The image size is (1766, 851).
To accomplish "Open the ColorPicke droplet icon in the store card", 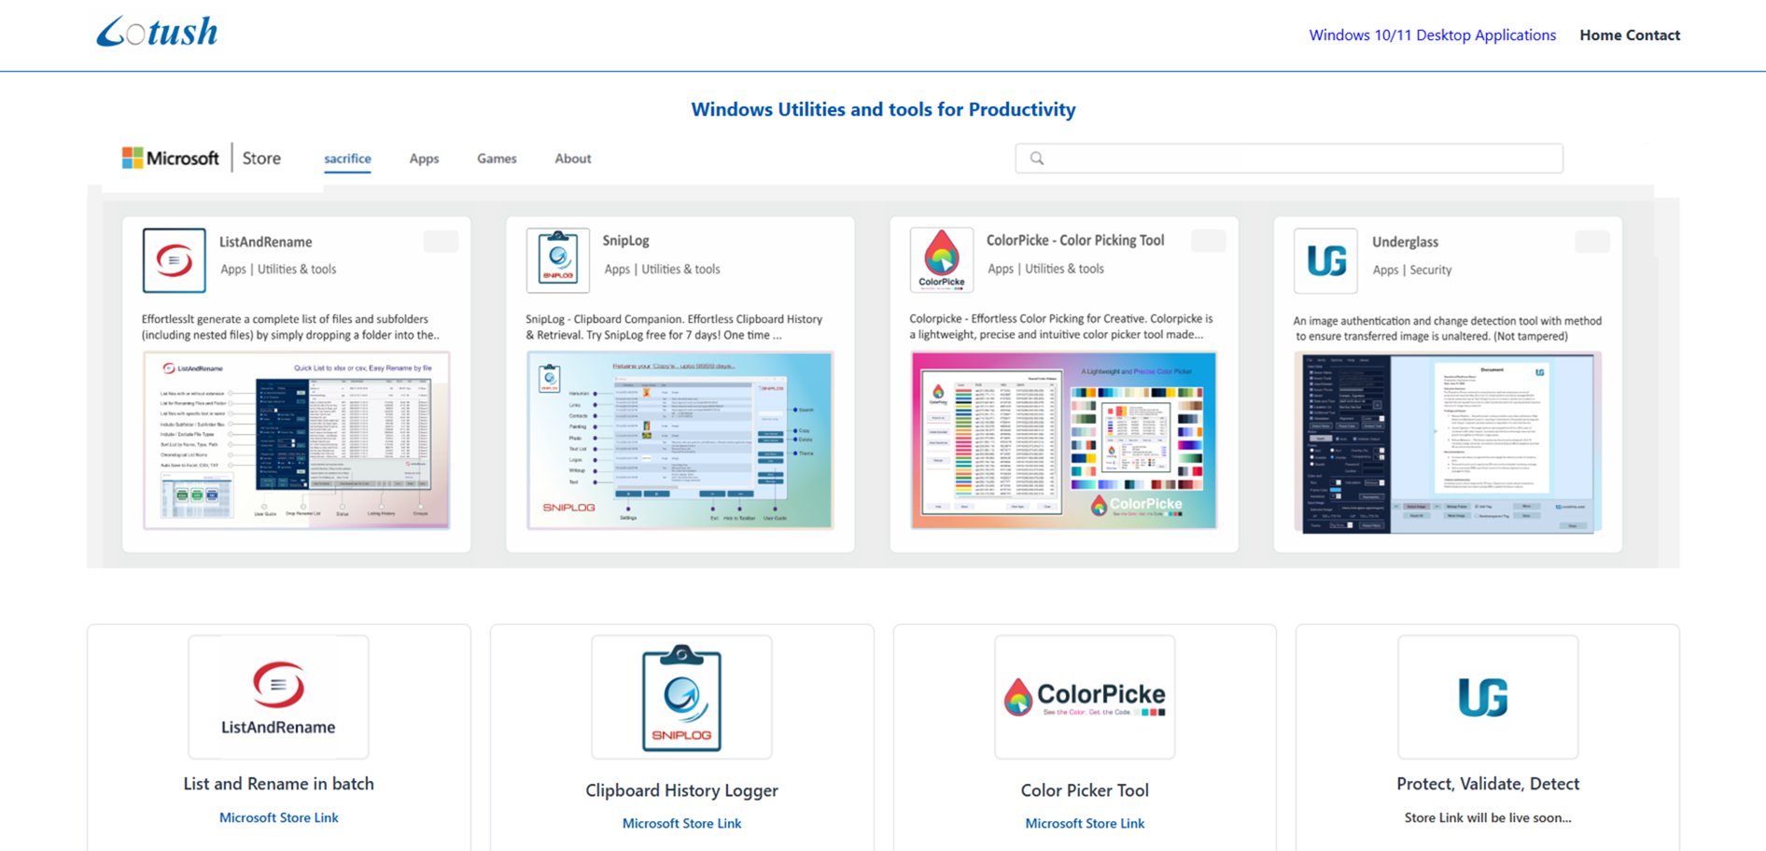I will click(x=942, y=260).
